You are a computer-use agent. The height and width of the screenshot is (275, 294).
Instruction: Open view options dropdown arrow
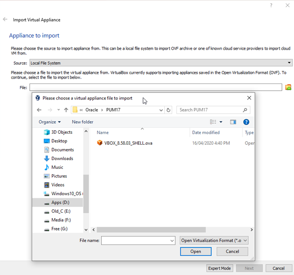[x=221, y=122]
